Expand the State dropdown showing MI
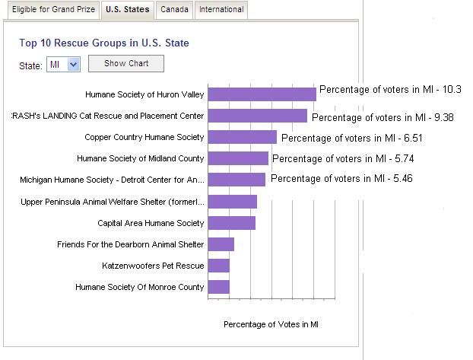Image resolution: width=473 pixels, height=360 pixels. tap(63, 65)
